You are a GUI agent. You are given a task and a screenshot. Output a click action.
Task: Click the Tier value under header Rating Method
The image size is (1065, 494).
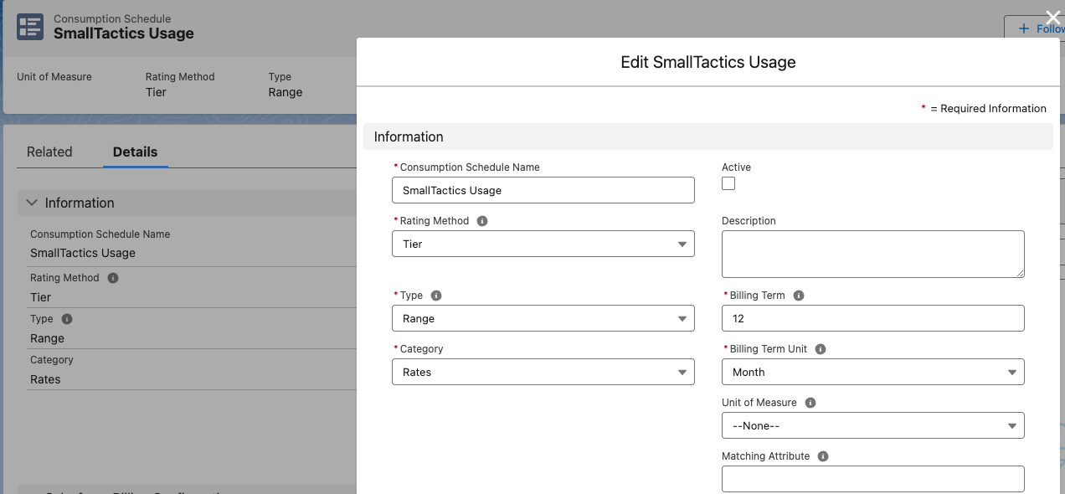[156, 92]
